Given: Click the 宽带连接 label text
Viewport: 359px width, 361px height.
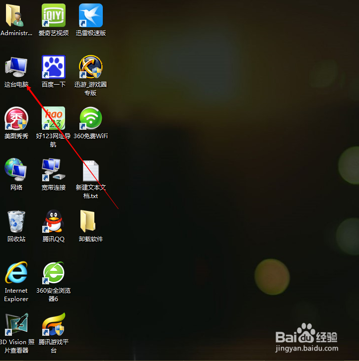Looking at the screenshot, I should tap(54, 187).
